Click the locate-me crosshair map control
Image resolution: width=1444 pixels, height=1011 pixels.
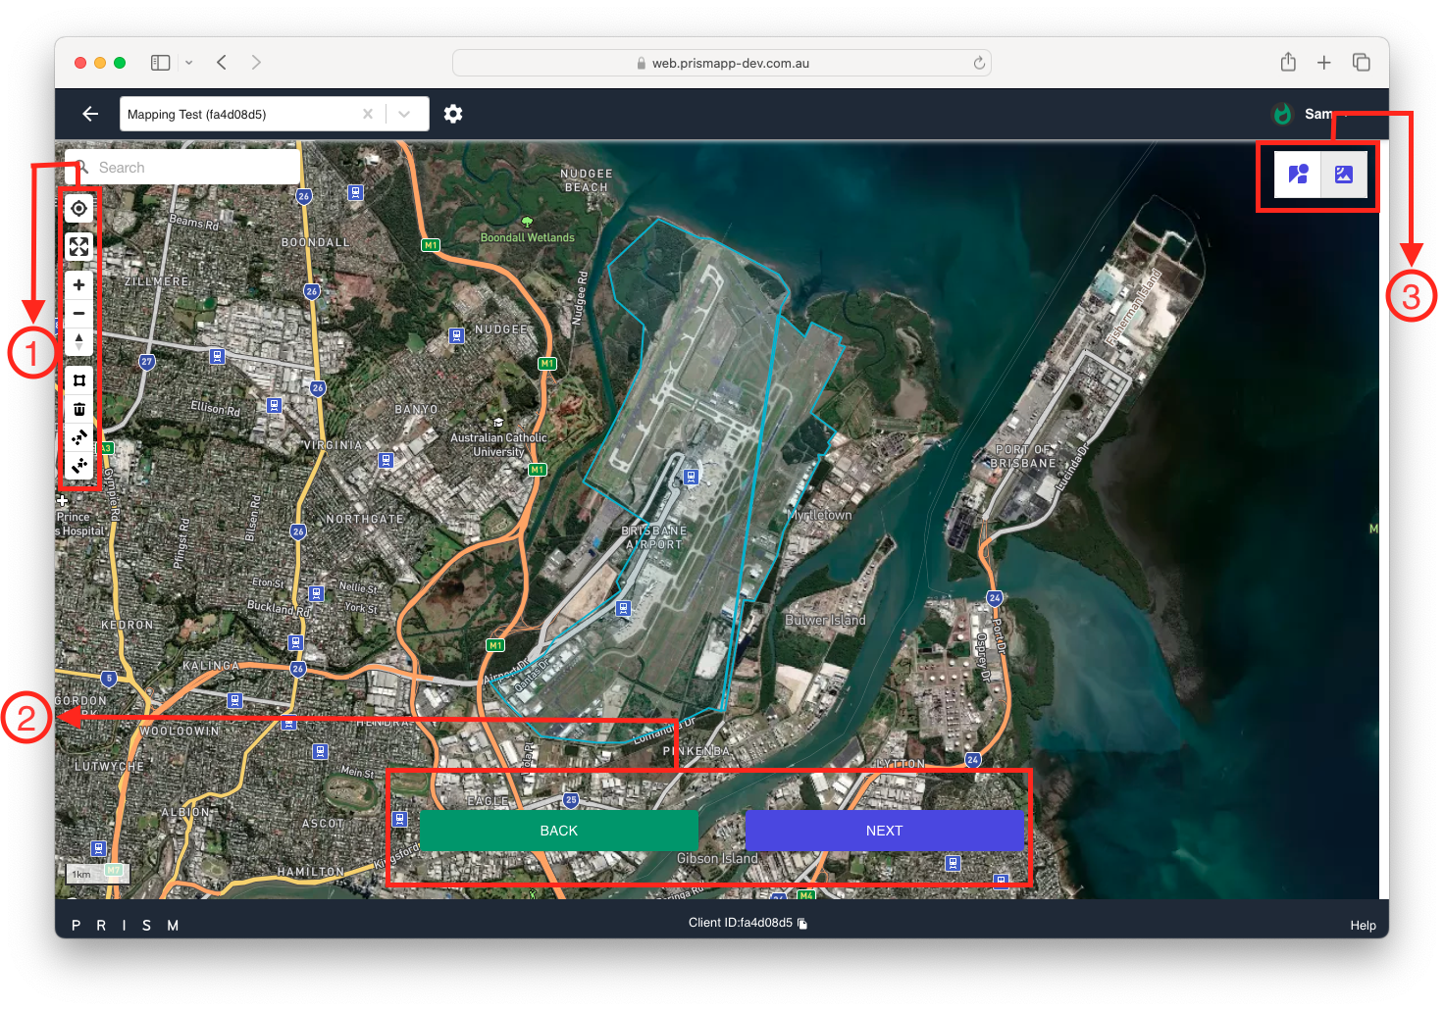(79, 209)
